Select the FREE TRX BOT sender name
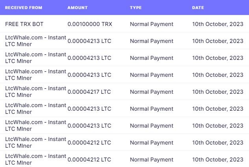This screenshot has height=167, width=249. 24,24
